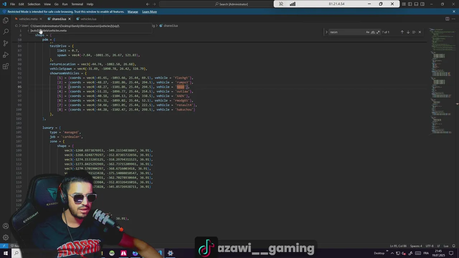Screen dimensions: 459x258
Task: Toggle Secondary Side Bar layout icon
Action: click(x=422, y=4)
